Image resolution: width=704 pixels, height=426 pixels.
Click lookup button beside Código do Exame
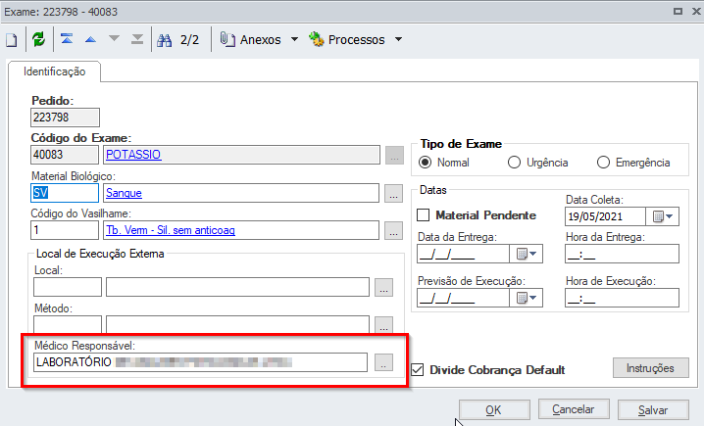[394, 155]
